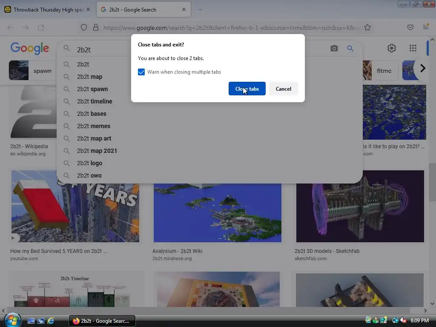436x327 pixels.
Task: Bookmark this page with star icon
Action: point(367,28)
